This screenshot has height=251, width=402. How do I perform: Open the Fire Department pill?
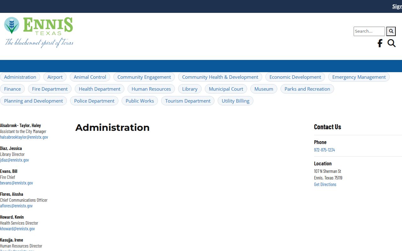(50, 89)
